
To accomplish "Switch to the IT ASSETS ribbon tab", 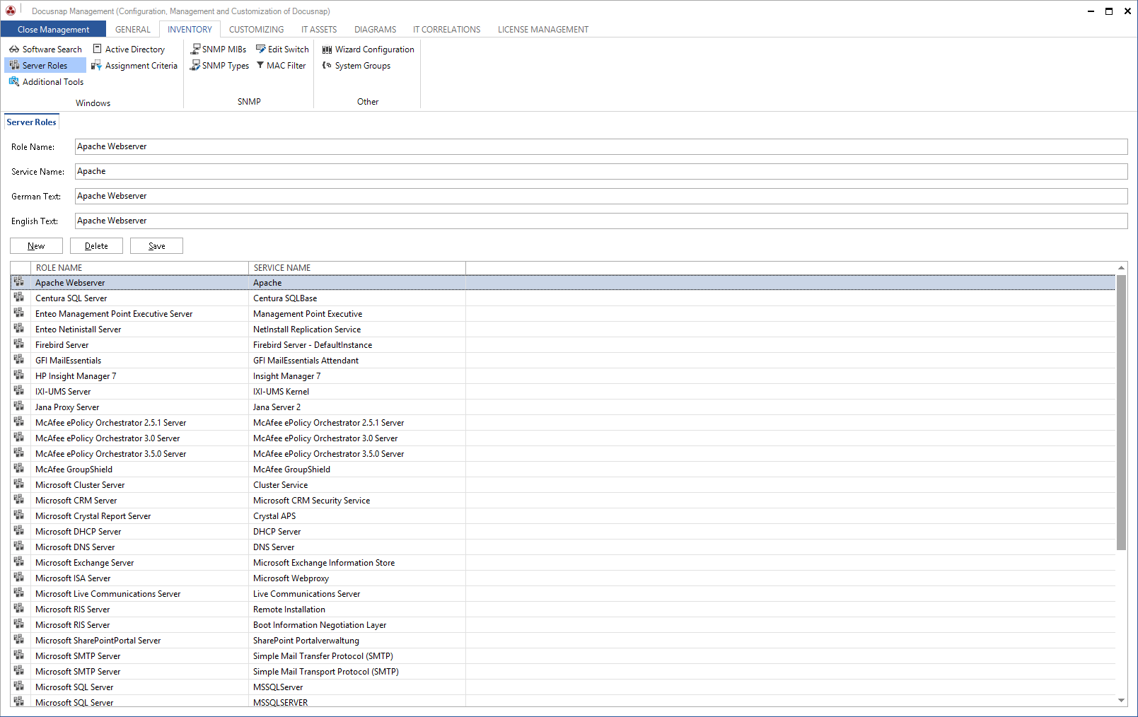I will pos(319,30).
